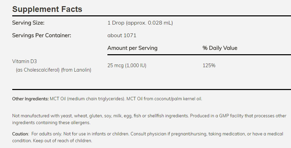
Task: Click the MCT Oil medium chain triglycerides text
Action: click(x=87, y=99)
